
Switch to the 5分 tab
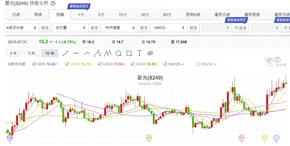(101, 15)
